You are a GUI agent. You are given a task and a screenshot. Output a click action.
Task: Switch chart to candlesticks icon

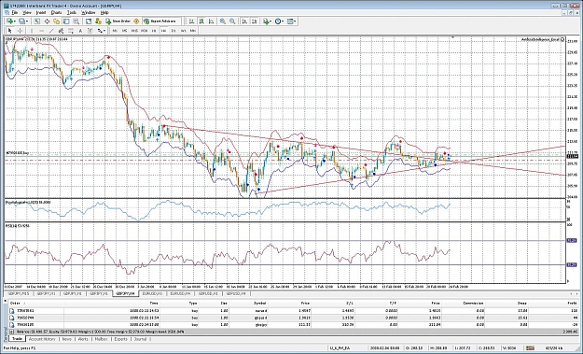[201, 21]
